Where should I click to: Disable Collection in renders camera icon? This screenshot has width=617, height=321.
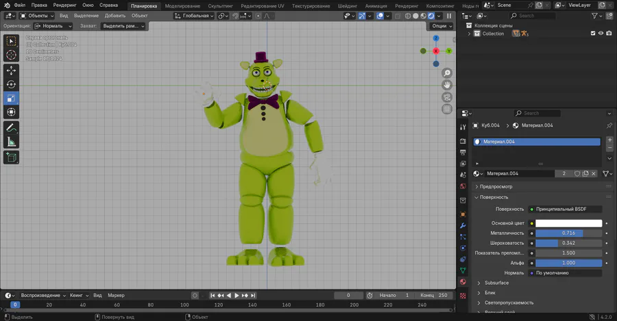coord(609,34)
